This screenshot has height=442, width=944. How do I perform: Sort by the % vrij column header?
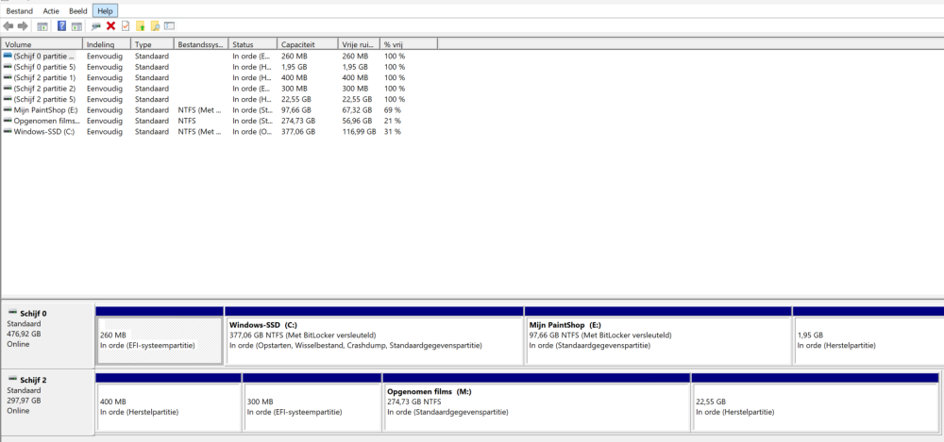[409, 44]
